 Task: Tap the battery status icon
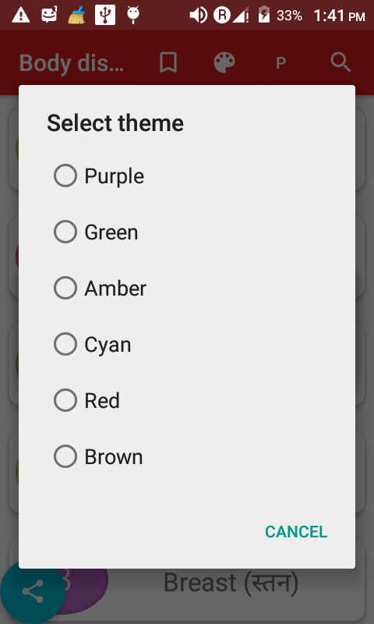(263, 15)
